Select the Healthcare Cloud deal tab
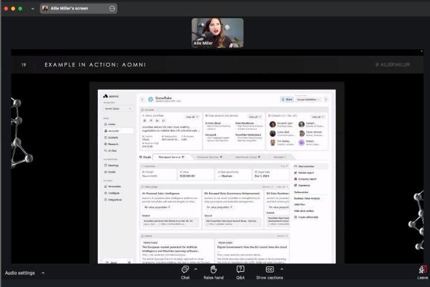This screenshot has height=287, width=430. tap(248, 157)
